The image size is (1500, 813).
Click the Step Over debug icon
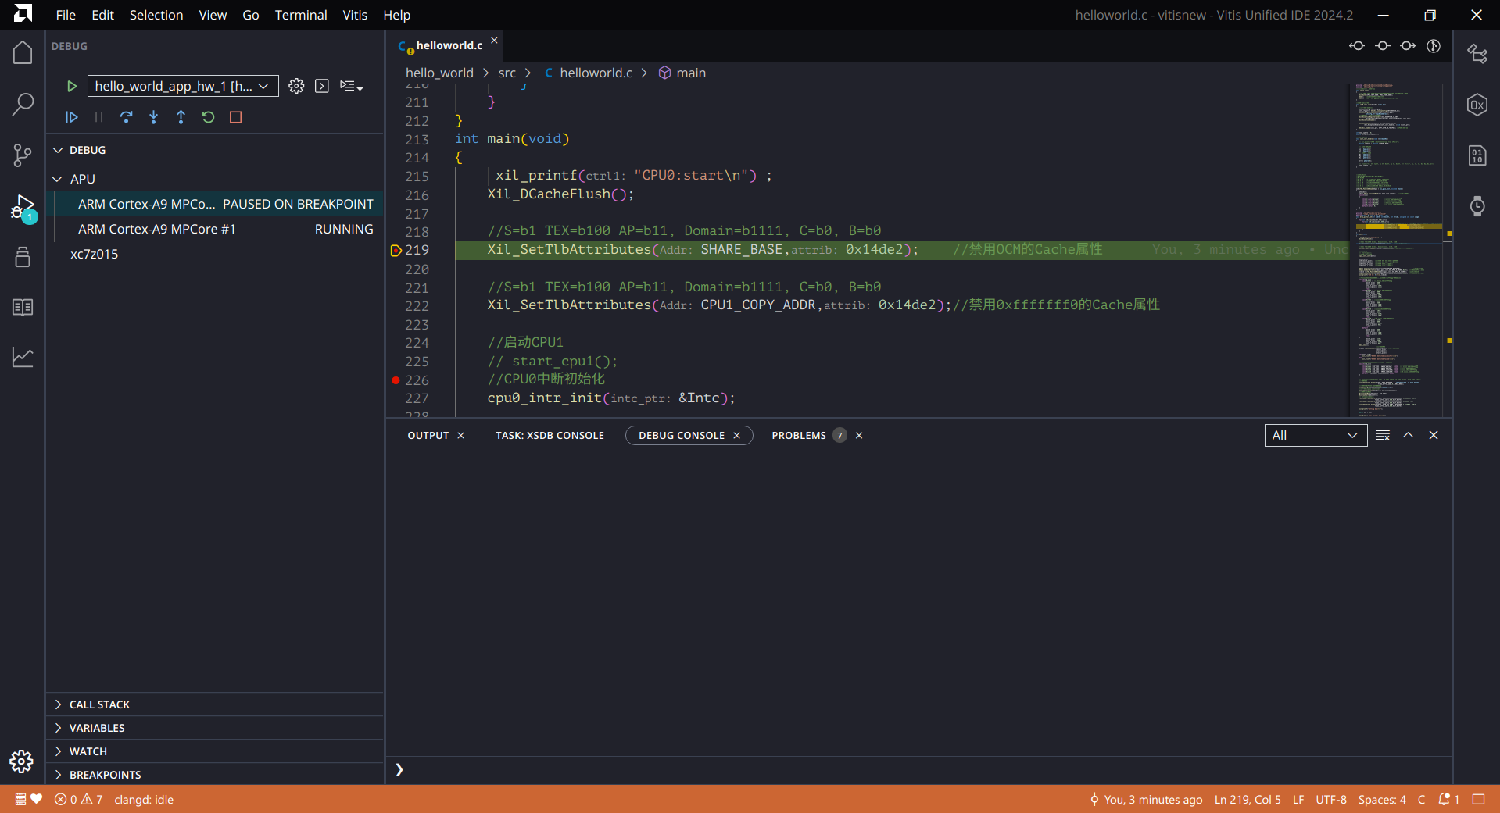pos(126,117)
